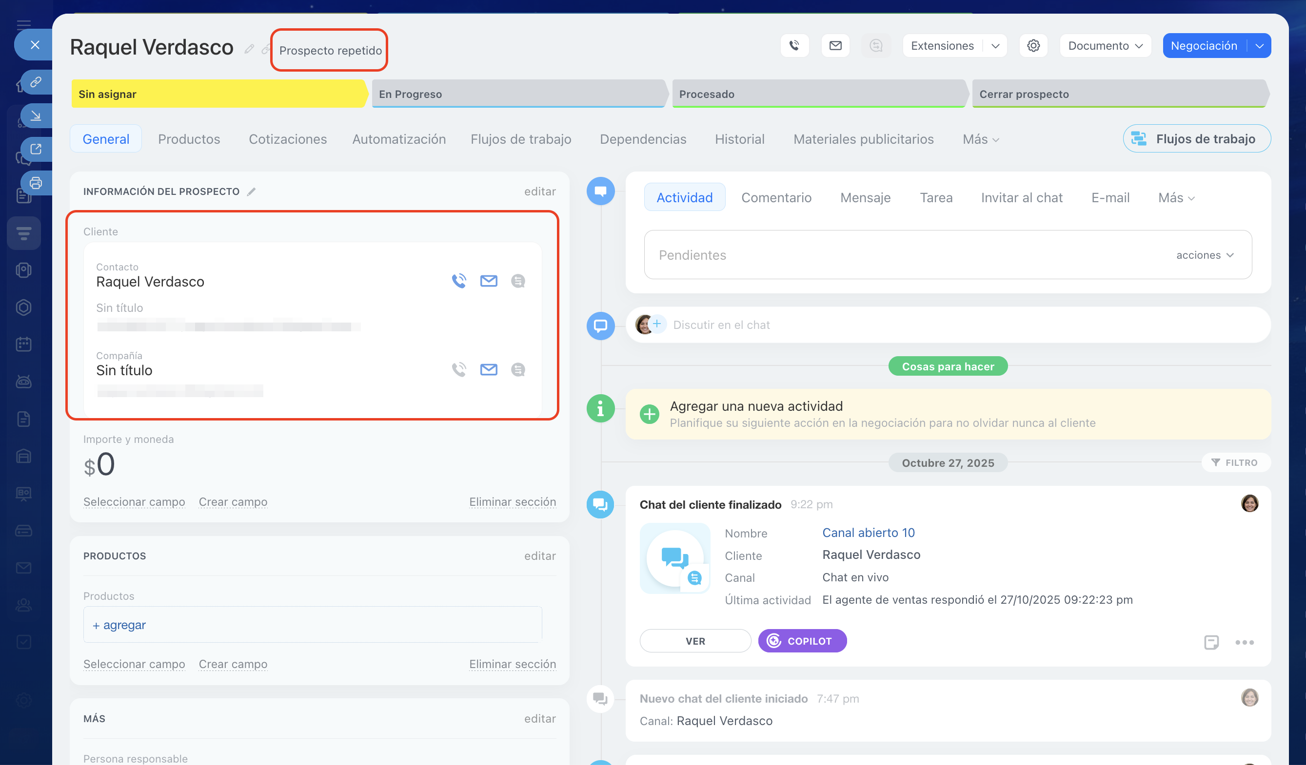Open the Canal abierto 10 link
The height and width of the screenshot is (765, 1306).
click(x=868, y=533)
